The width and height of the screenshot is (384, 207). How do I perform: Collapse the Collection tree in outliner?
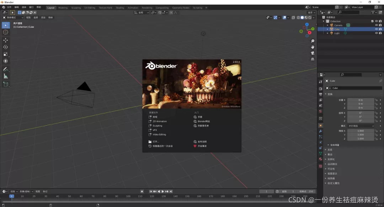point(324,21)
